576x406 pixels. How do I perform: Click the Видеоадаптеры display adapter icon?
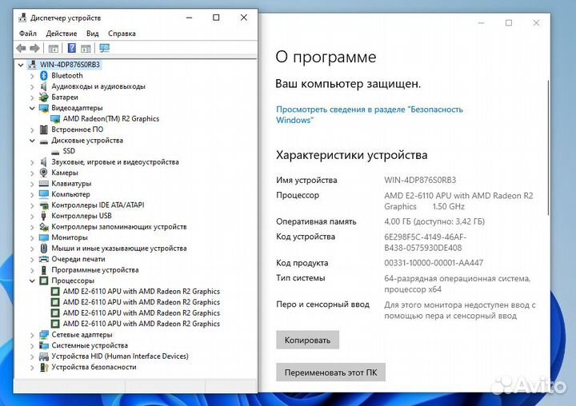pyautogui.click(x=44, y=108)
